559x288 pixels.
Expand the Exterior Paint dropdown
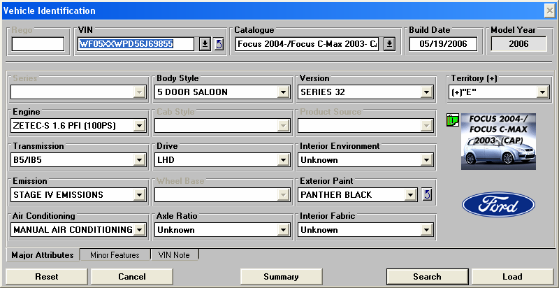coord(411,194)
